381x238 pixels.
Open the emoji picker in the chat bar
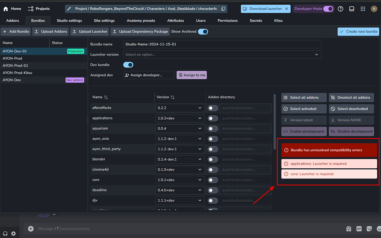coord(379,229)
